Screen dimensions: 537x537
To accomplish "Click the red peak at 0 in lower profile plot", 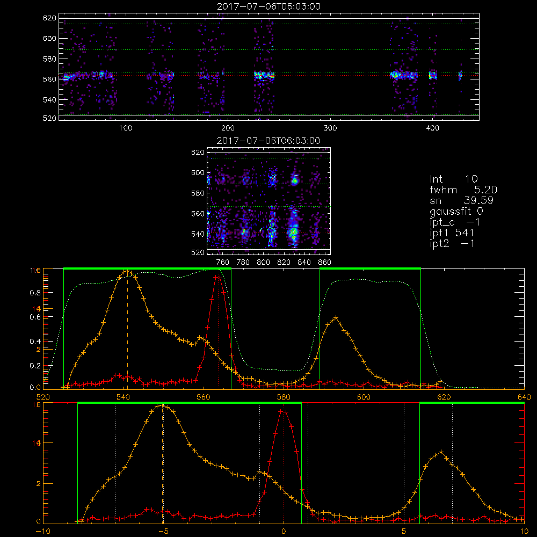I will click(x=283, y=411).
